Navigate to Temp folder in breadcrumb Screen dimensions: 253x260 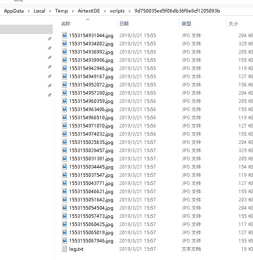tap(61, 11)
